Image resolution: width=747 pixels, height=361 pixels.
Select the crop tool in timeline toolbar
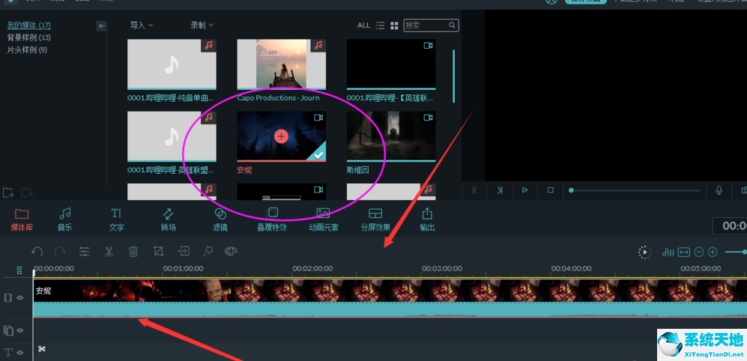[x=158, y=252]
